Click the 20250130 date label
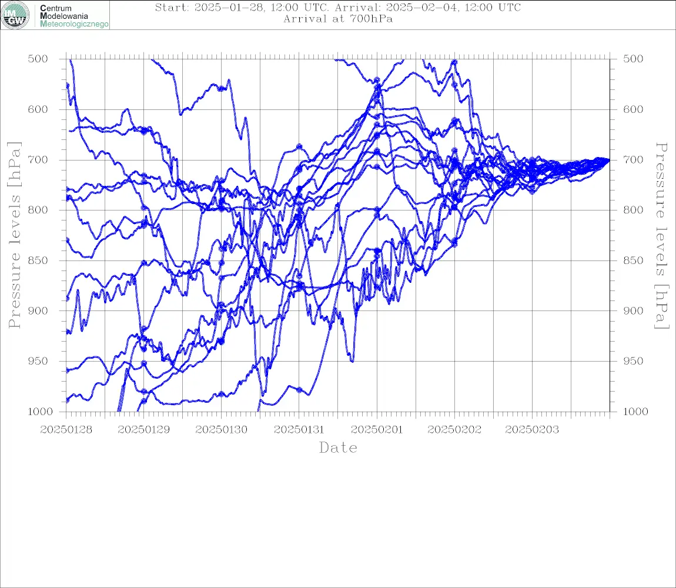This screenshot has height=588, width=676. pos(222,430)
